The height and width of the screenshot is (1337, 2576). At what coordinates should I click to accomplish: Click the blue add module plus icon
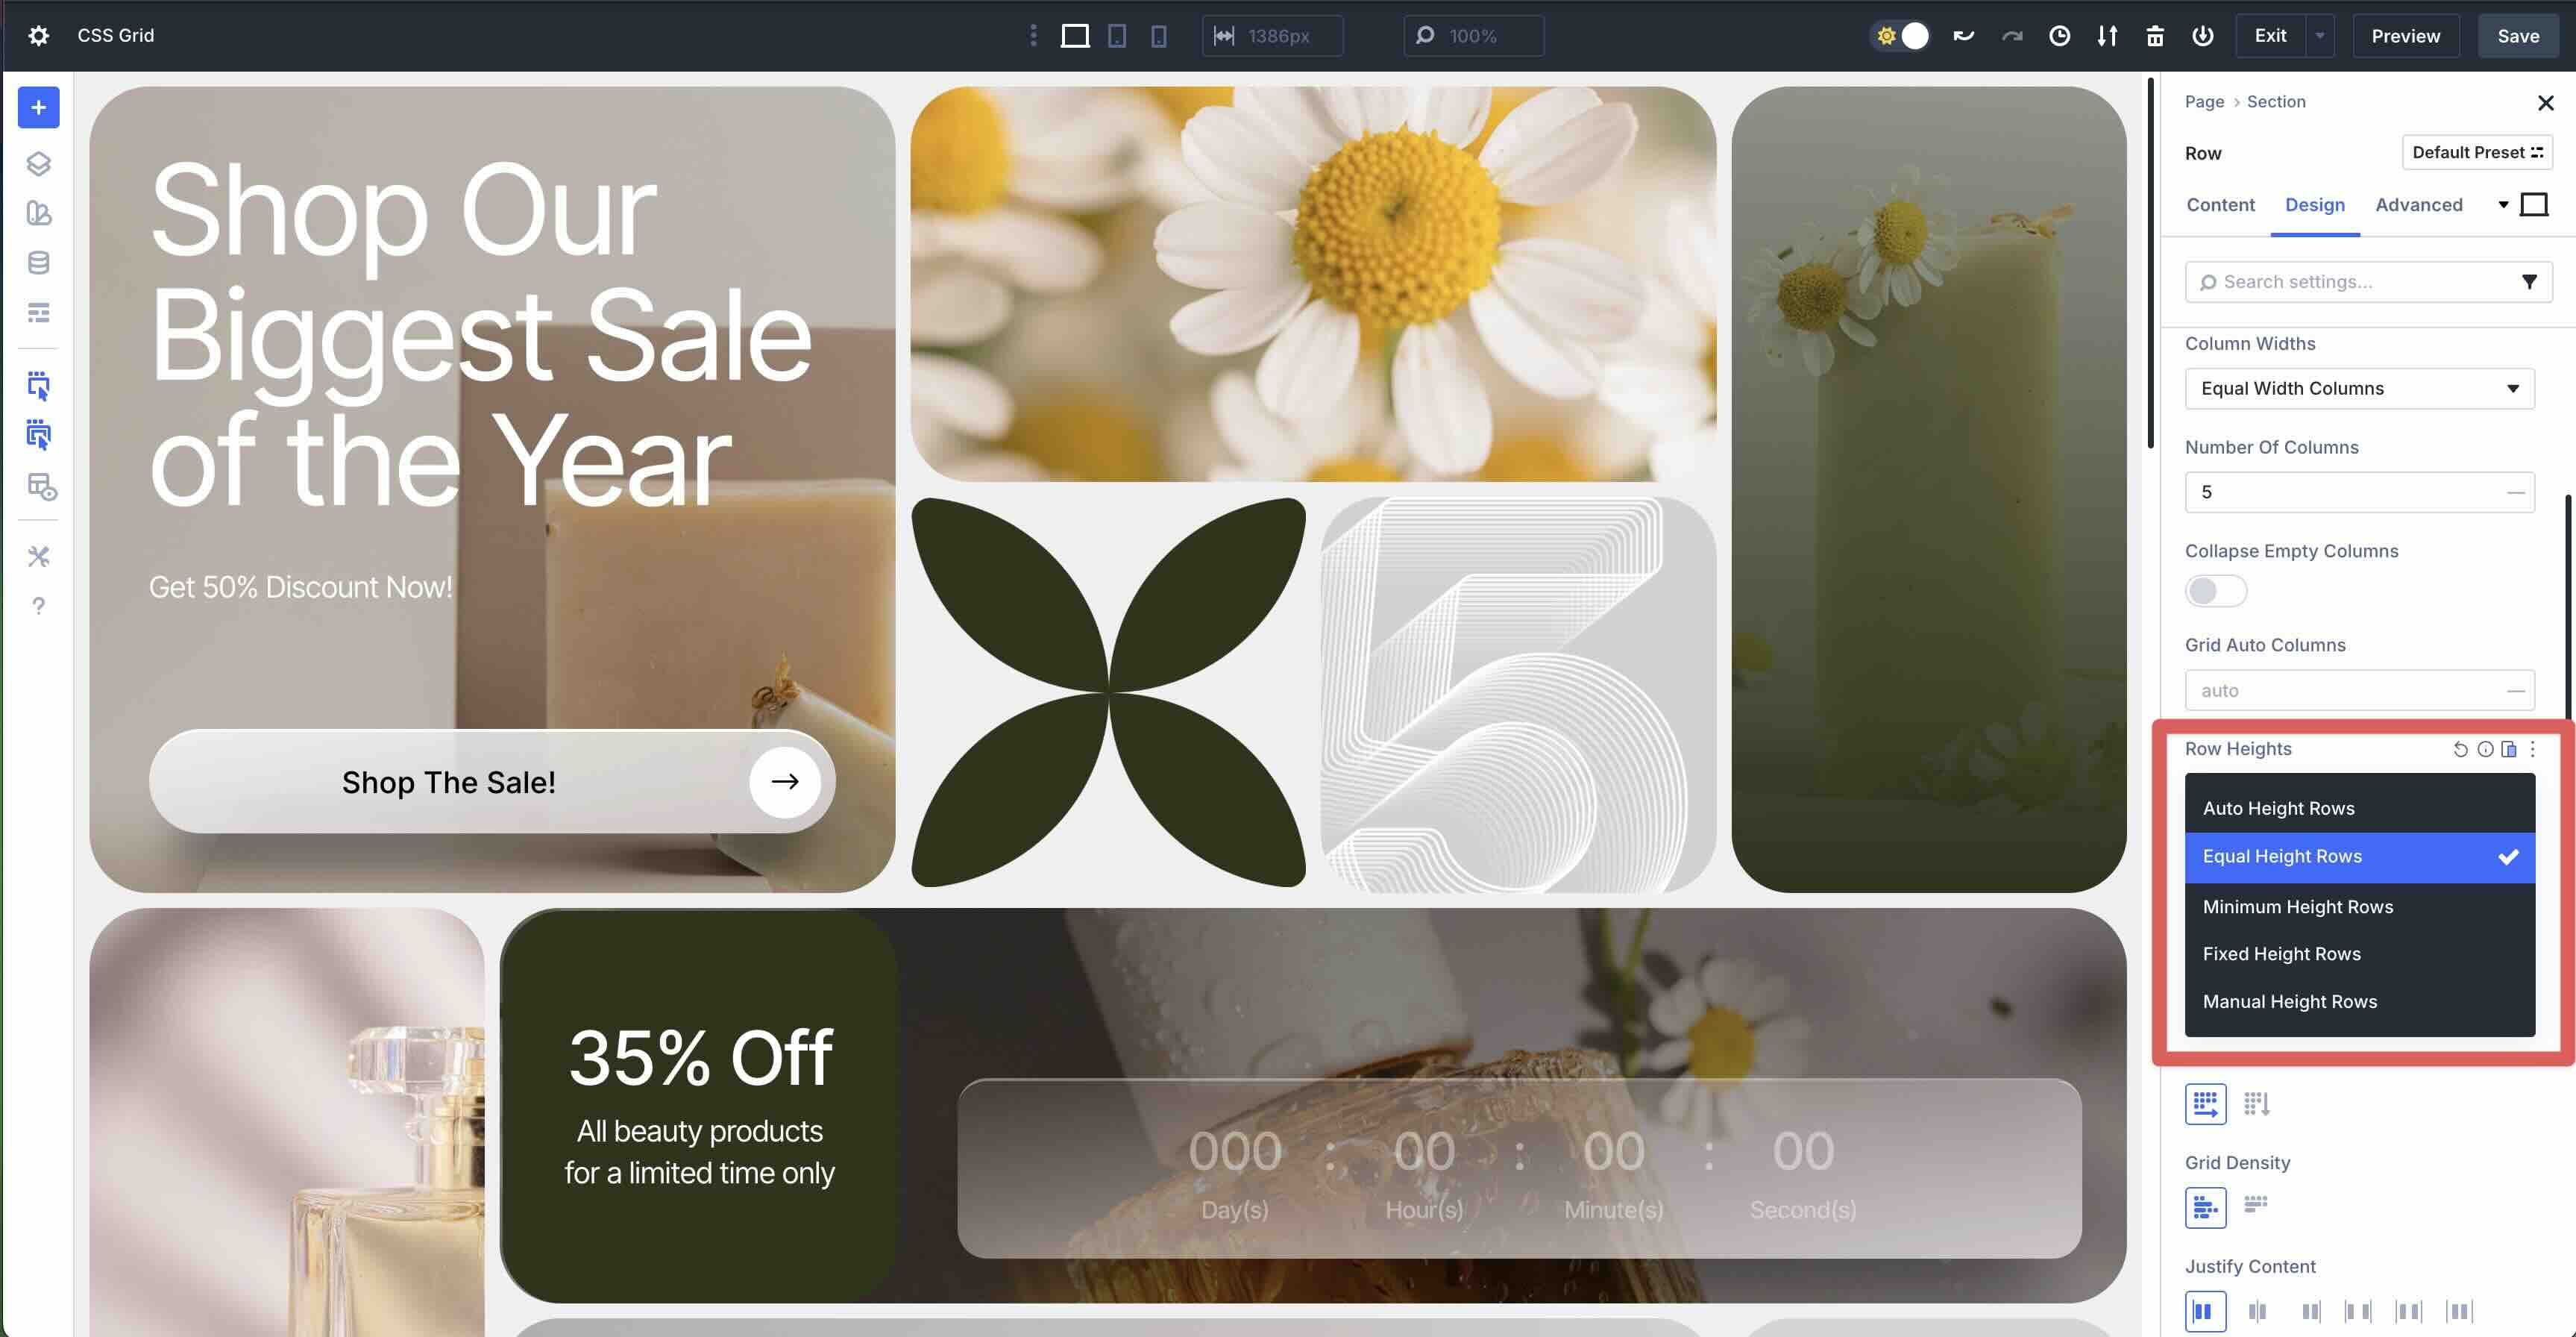tap(38, 107)
